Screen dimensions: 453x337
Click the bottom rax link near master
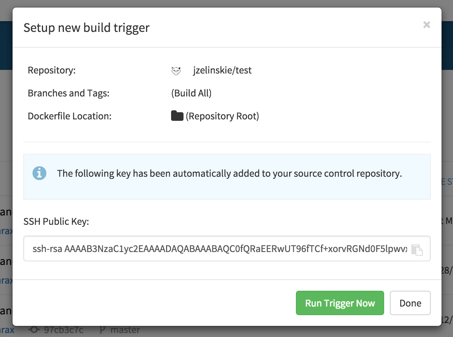pos(8,329)
